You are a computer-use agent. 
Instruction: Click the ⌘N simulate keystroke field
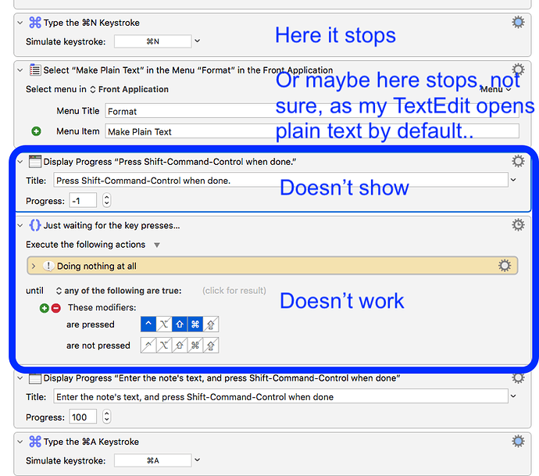152,41
